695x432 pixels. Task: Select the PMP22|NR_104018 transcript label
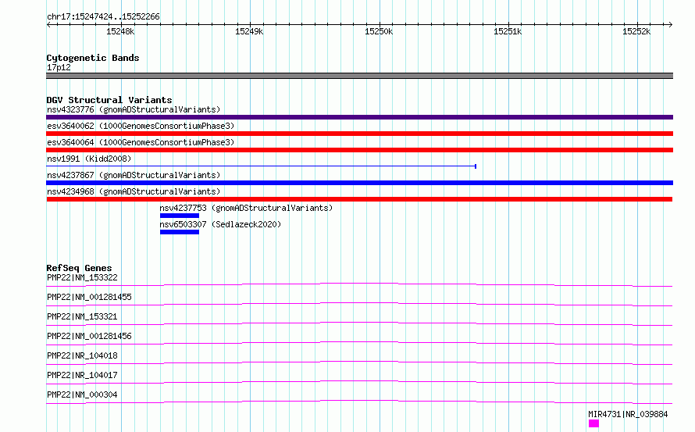tap(82, 355)
